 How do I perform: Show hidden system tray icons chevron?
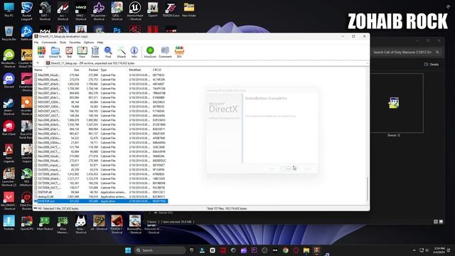click(414, 250)
